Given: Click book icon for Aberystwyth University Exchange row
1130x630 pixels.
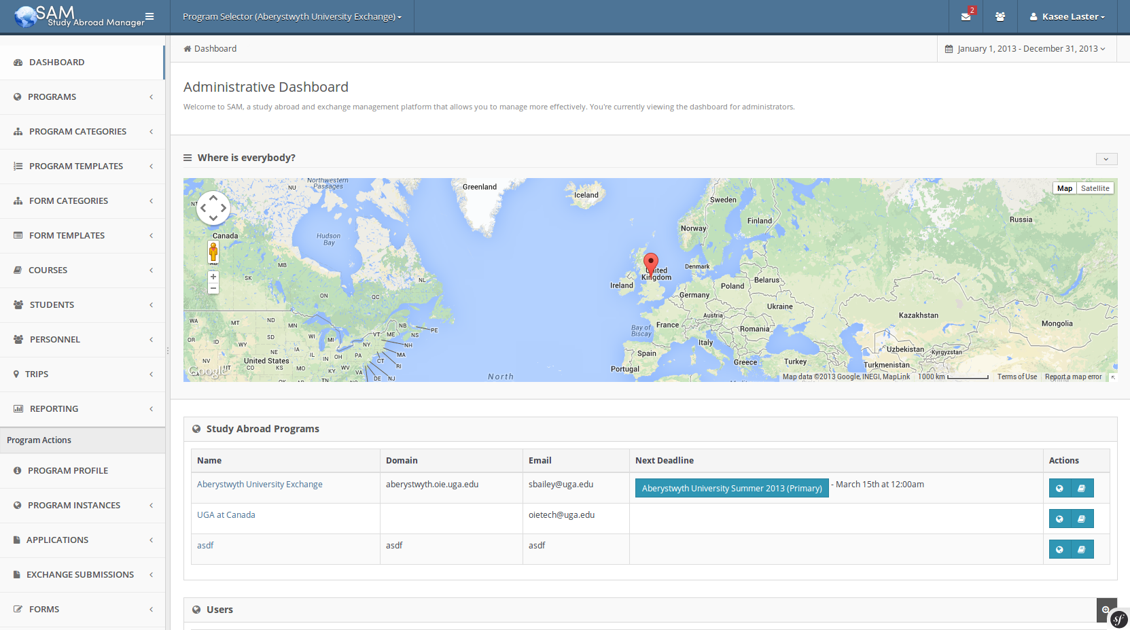Looking at the screenshot, I should pos(1082,488).
